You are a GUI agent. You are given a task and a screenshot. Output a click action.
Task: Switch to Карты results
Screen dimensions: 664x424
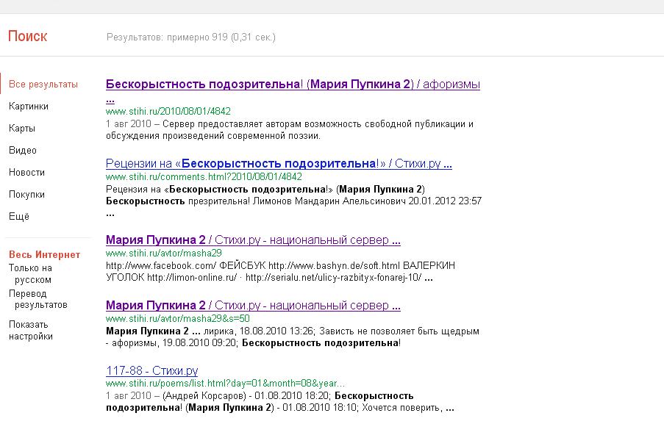(x=22, y=129)
